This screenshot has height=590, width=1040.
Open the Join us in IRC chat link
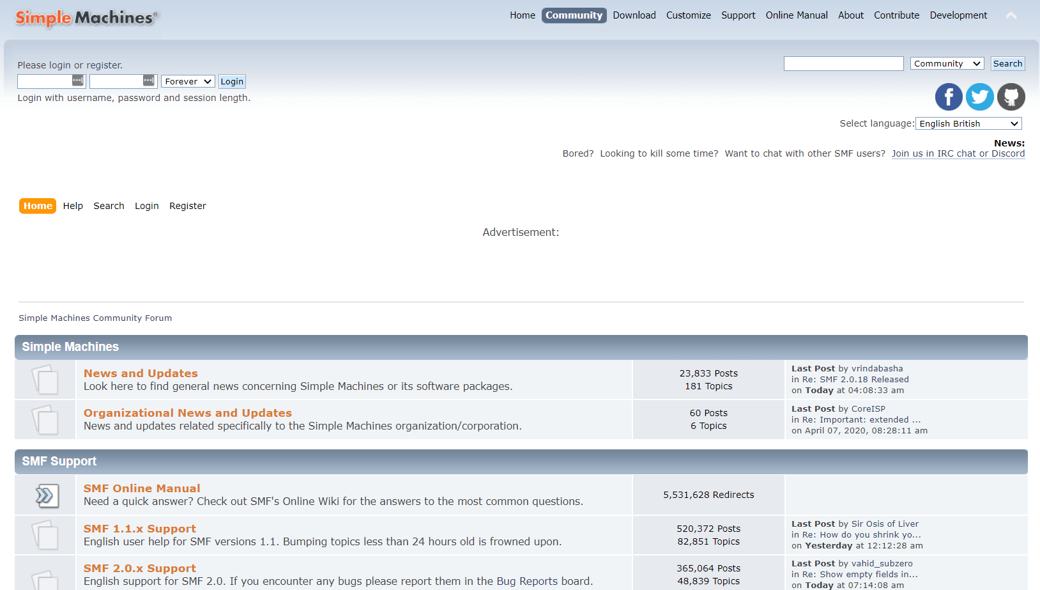point(958,153)
